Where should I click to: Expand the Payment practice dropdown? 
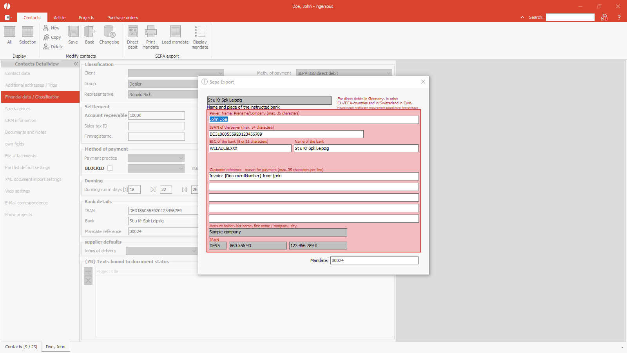tap(181, 158)
